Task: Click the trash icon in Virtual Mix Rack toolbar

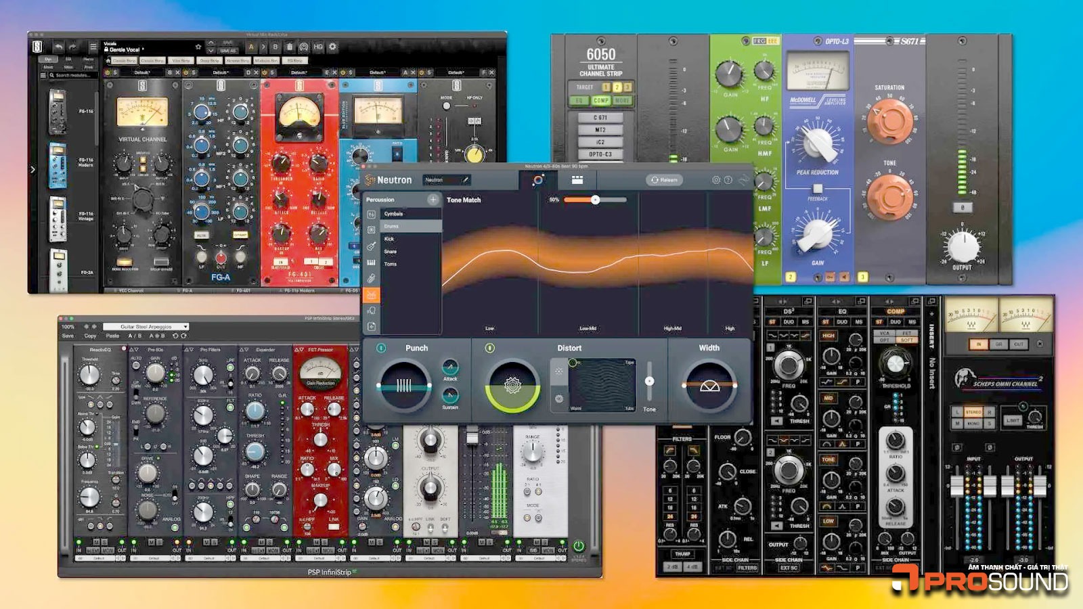Action: 289,47
